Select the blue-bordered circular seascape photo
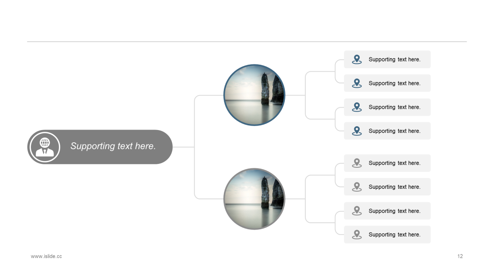This screenshot has height=277, width=494. tap(254, 95)
